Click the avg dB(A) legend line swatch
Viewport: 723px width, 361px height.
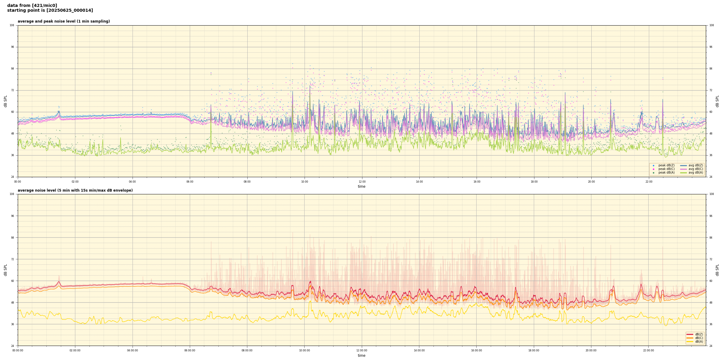[683, 173]
